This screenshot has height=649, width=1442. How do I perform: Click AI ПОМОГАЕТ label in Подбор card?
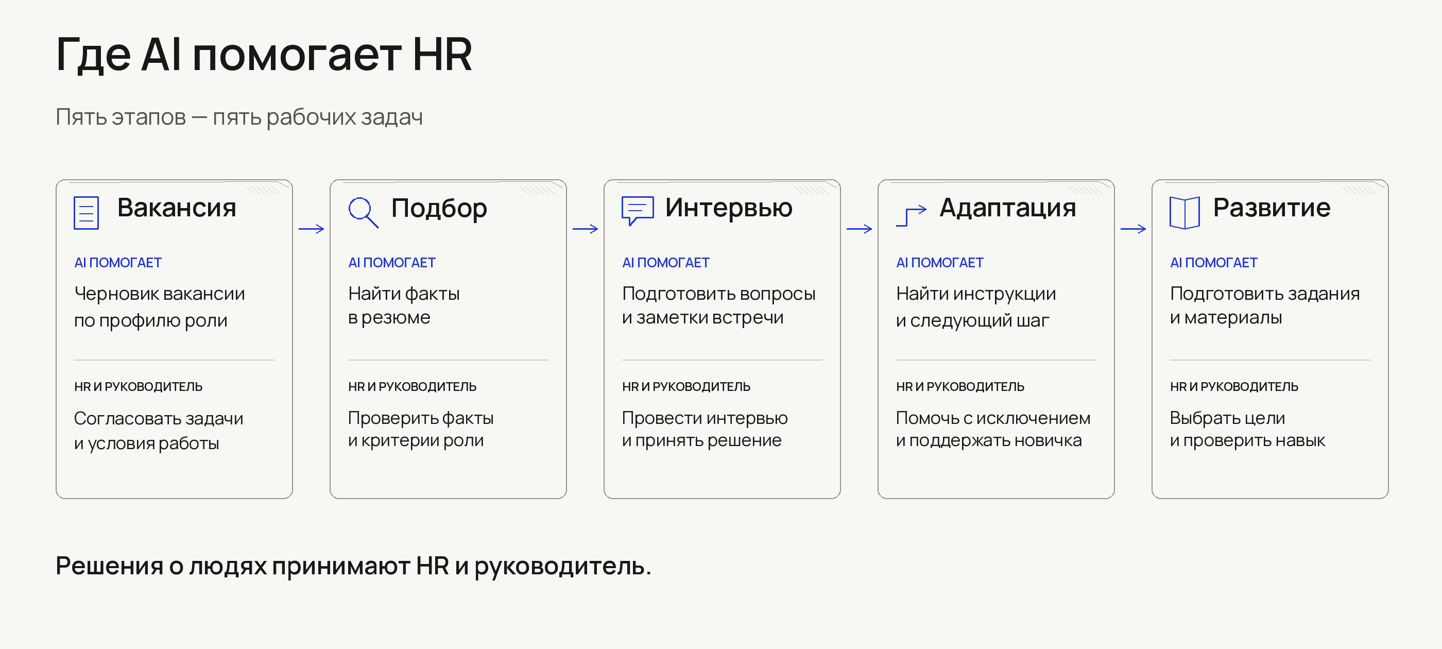392,263
